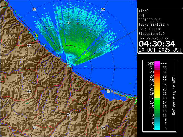Screen dimensions: 183x137
Task: Select the orange 25–27 dBZ color band
Action: click(x=157, y=81)
